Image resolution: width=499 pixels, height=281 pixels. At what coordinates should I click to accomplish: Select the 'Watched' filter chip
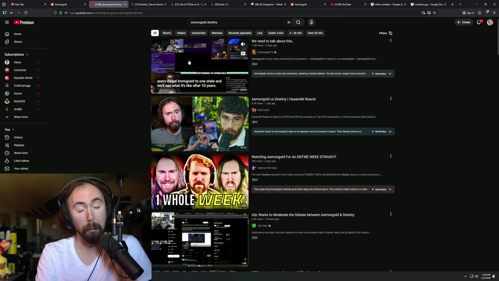[x=217, y=33]
